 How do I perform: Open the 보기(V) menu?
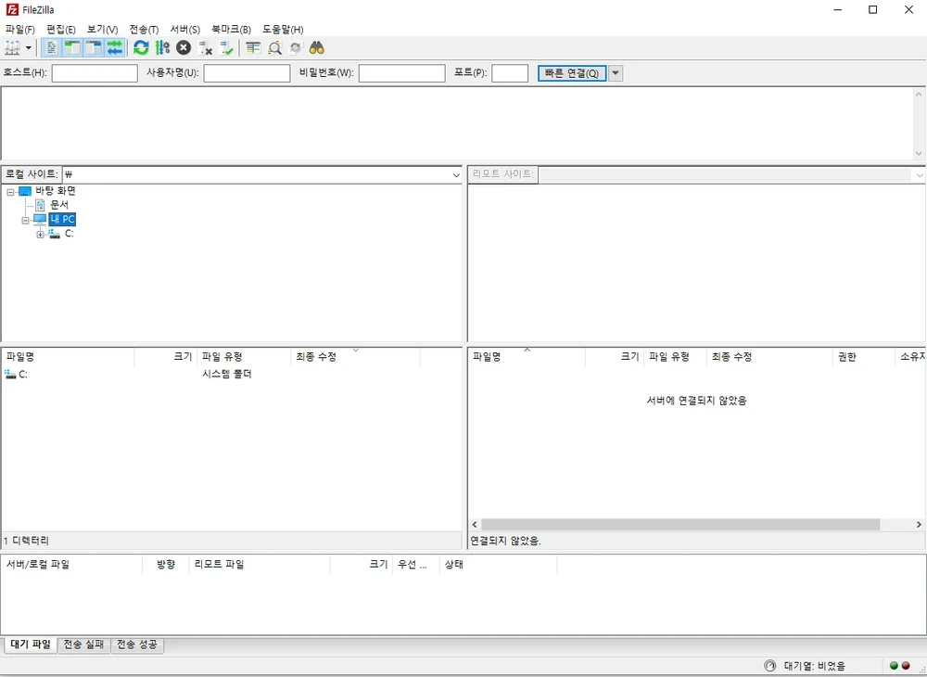[x=102, y=29]
